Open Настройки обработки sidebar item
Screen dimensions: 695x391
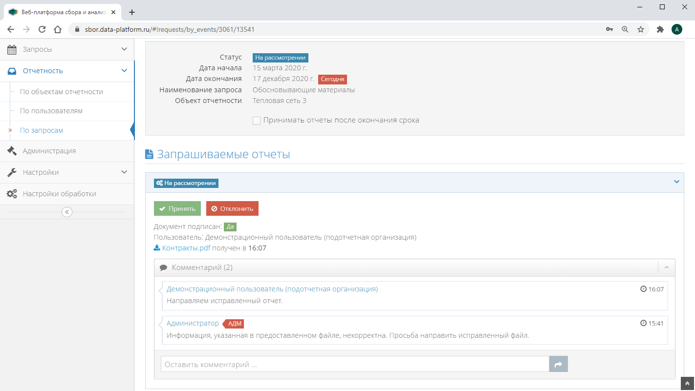[67, 194]
